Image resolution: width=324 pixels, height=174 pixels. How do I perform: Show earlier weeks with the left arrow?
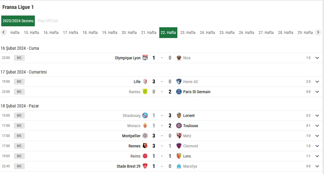(x=3, y=32)
